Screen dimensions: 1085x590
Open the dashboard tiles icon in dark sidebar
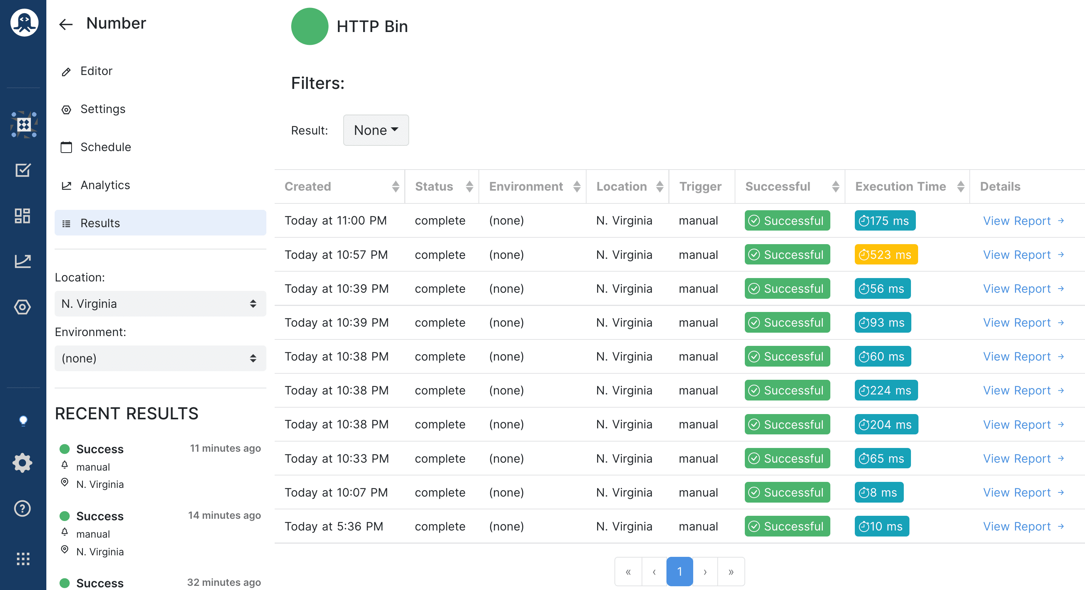coord(23,216)
